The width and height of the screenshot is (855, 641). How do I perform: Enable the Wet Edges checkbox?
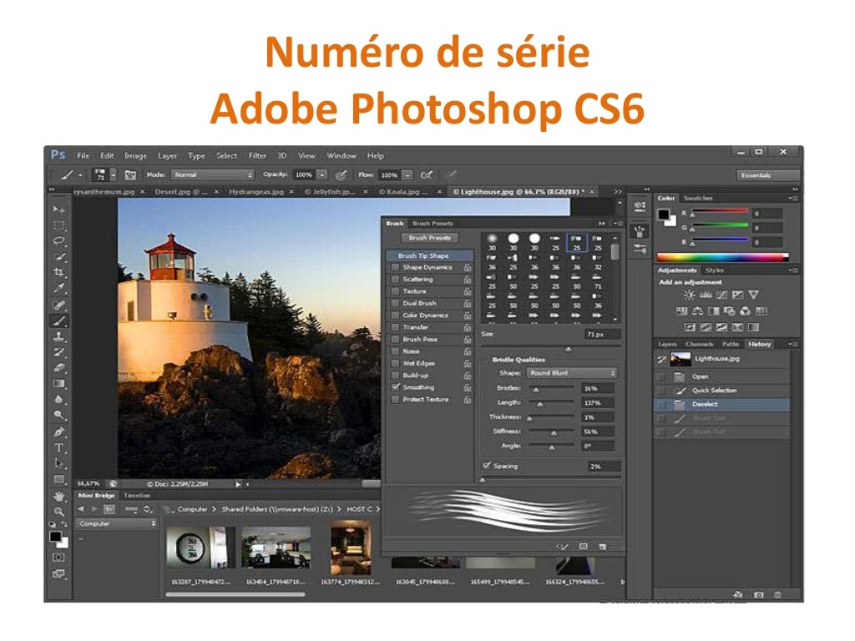pos(395,364)
